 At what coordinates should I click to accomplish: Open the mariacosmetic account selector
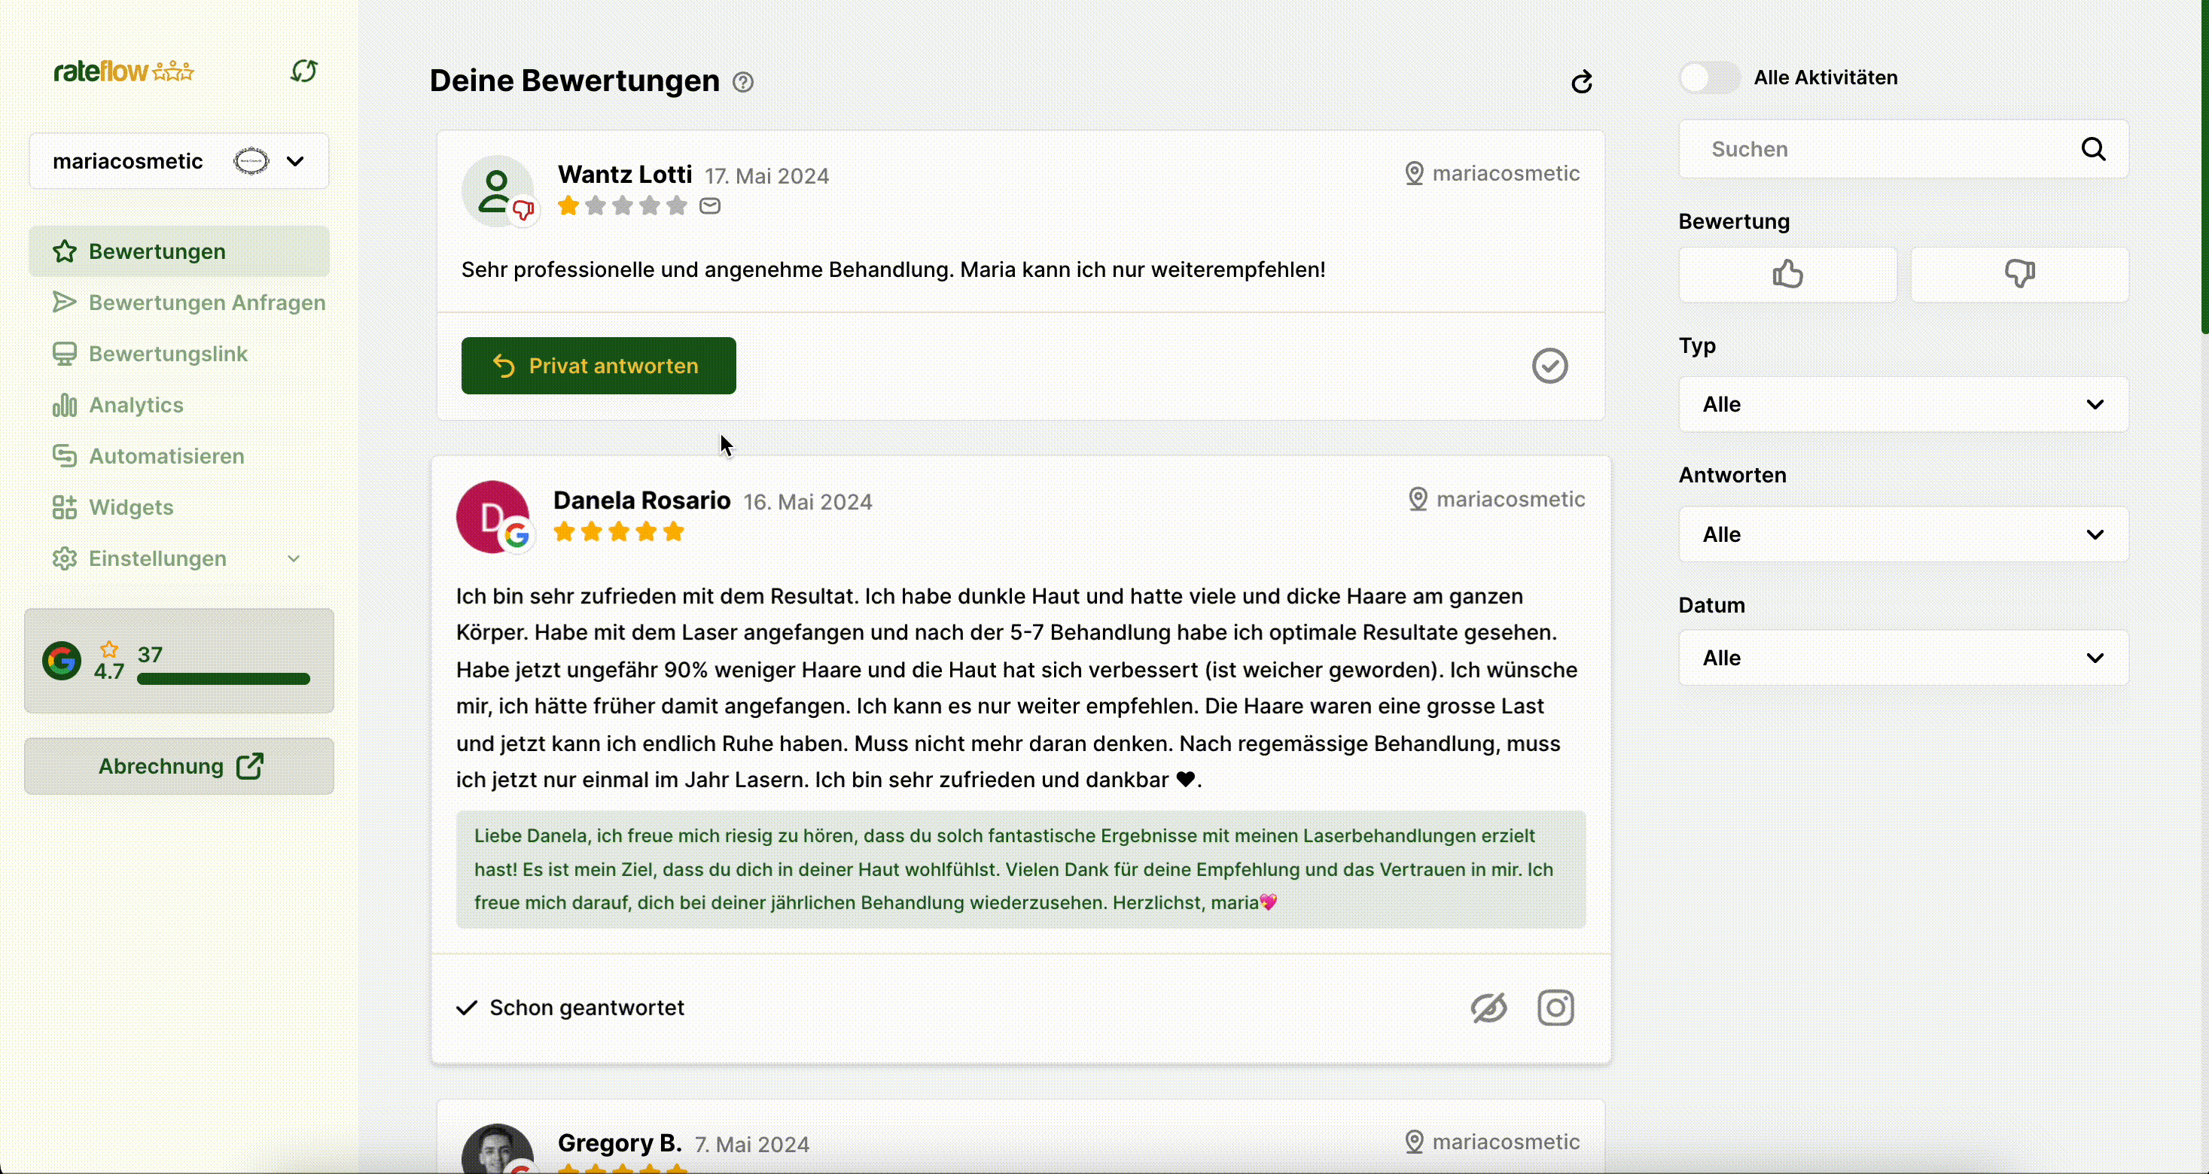point(179,162)
